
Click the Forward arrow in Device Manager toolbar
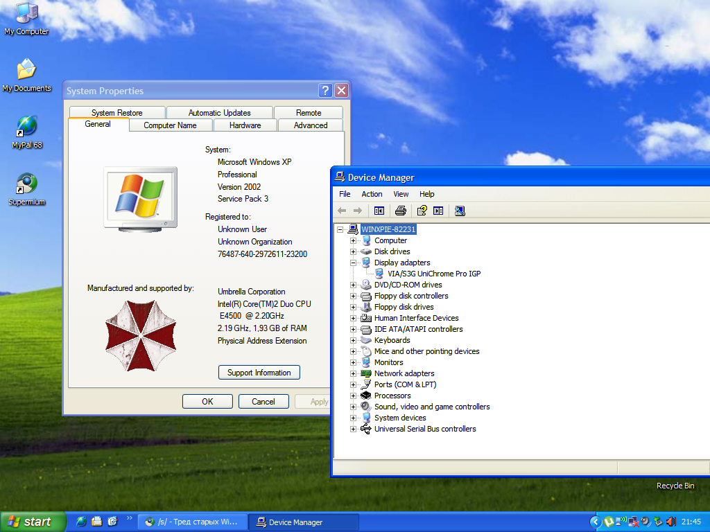[358, 211]
